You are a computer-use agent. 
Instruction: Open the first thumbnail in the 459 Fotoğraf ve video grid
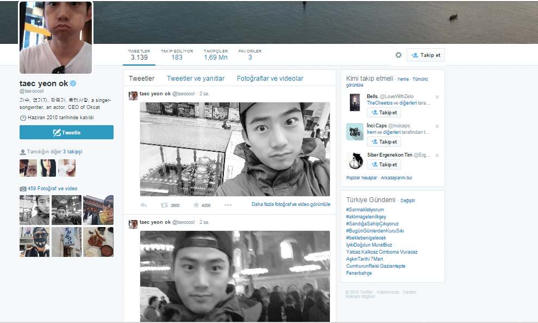[34, 210]
